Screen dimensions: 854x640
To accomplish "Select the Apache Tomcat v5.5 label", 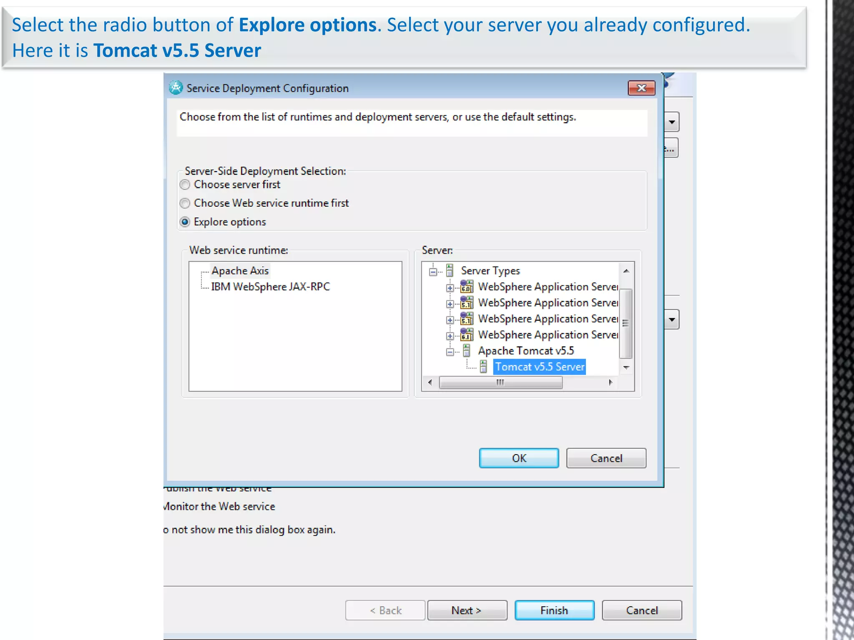I will 526,351.
